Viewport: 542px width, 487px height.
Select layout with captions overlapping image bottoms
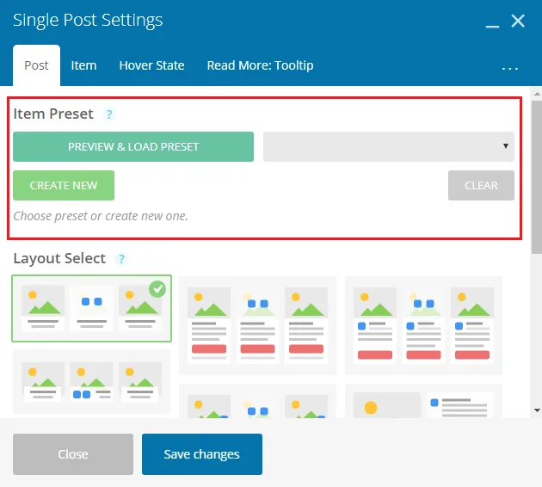91,381
